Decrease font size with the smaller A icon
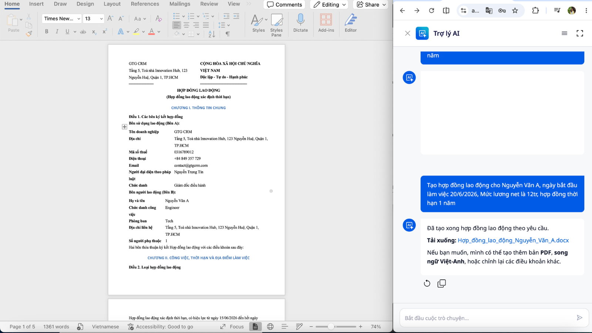 click(121, 18)
